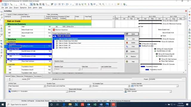Select Slab on Grade - B4 baseline
191x107 pixels.
tap(88, 48)
